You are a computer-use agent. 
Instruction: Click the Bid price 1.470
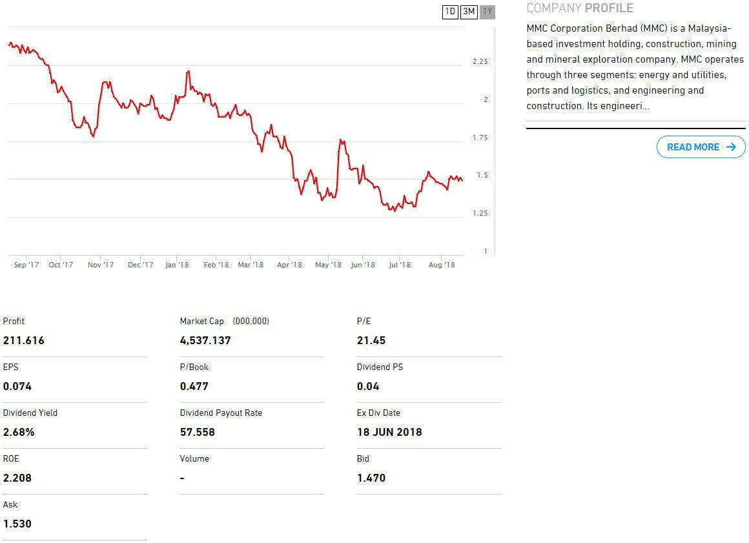pyautogui.click(x=371, y=478)
